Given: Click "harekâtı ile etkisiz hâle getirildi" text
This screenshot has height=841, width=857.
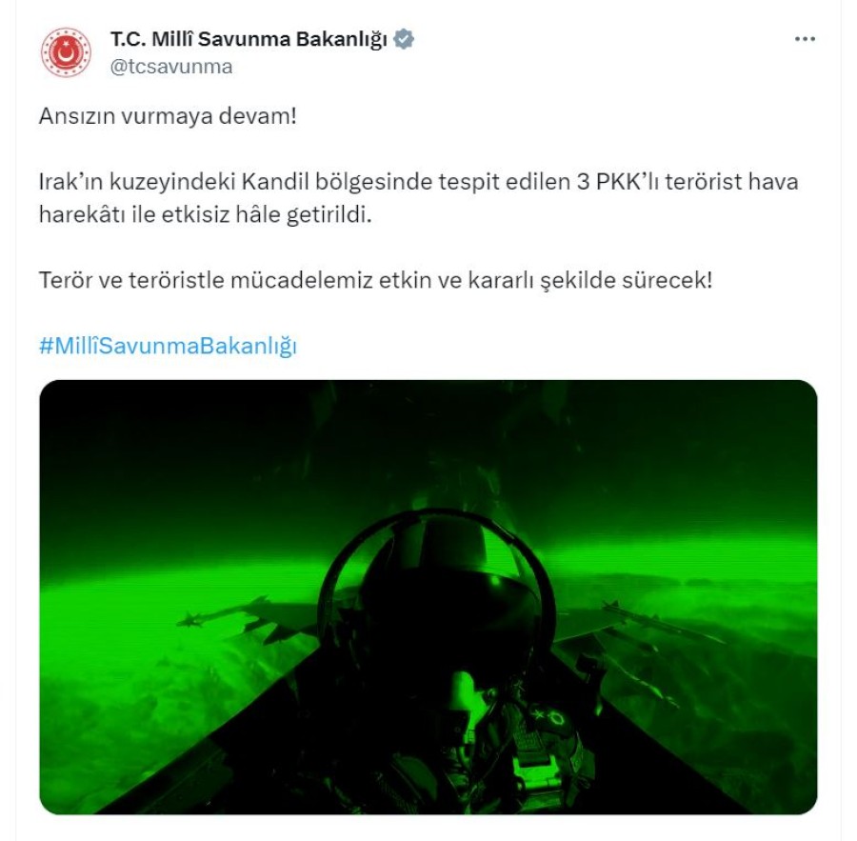Looking at the screenshot, I should click(205, 214).
